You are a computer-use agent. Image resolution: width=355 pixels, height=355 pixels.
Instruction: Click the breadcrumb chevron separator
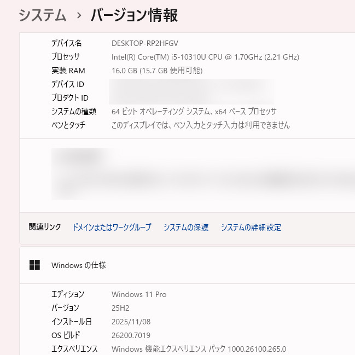(x=79, y=15)
